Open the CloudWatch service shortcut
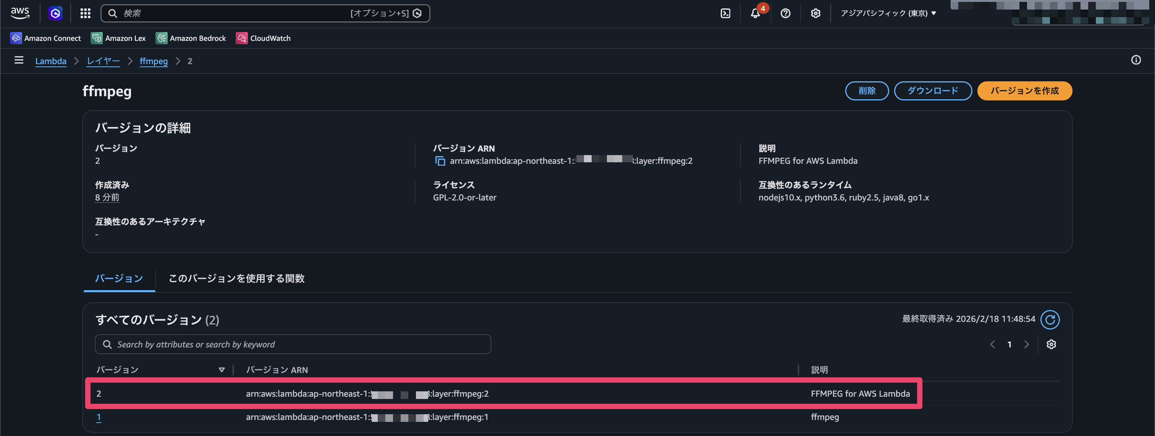1155x436 pixels. 263,38
